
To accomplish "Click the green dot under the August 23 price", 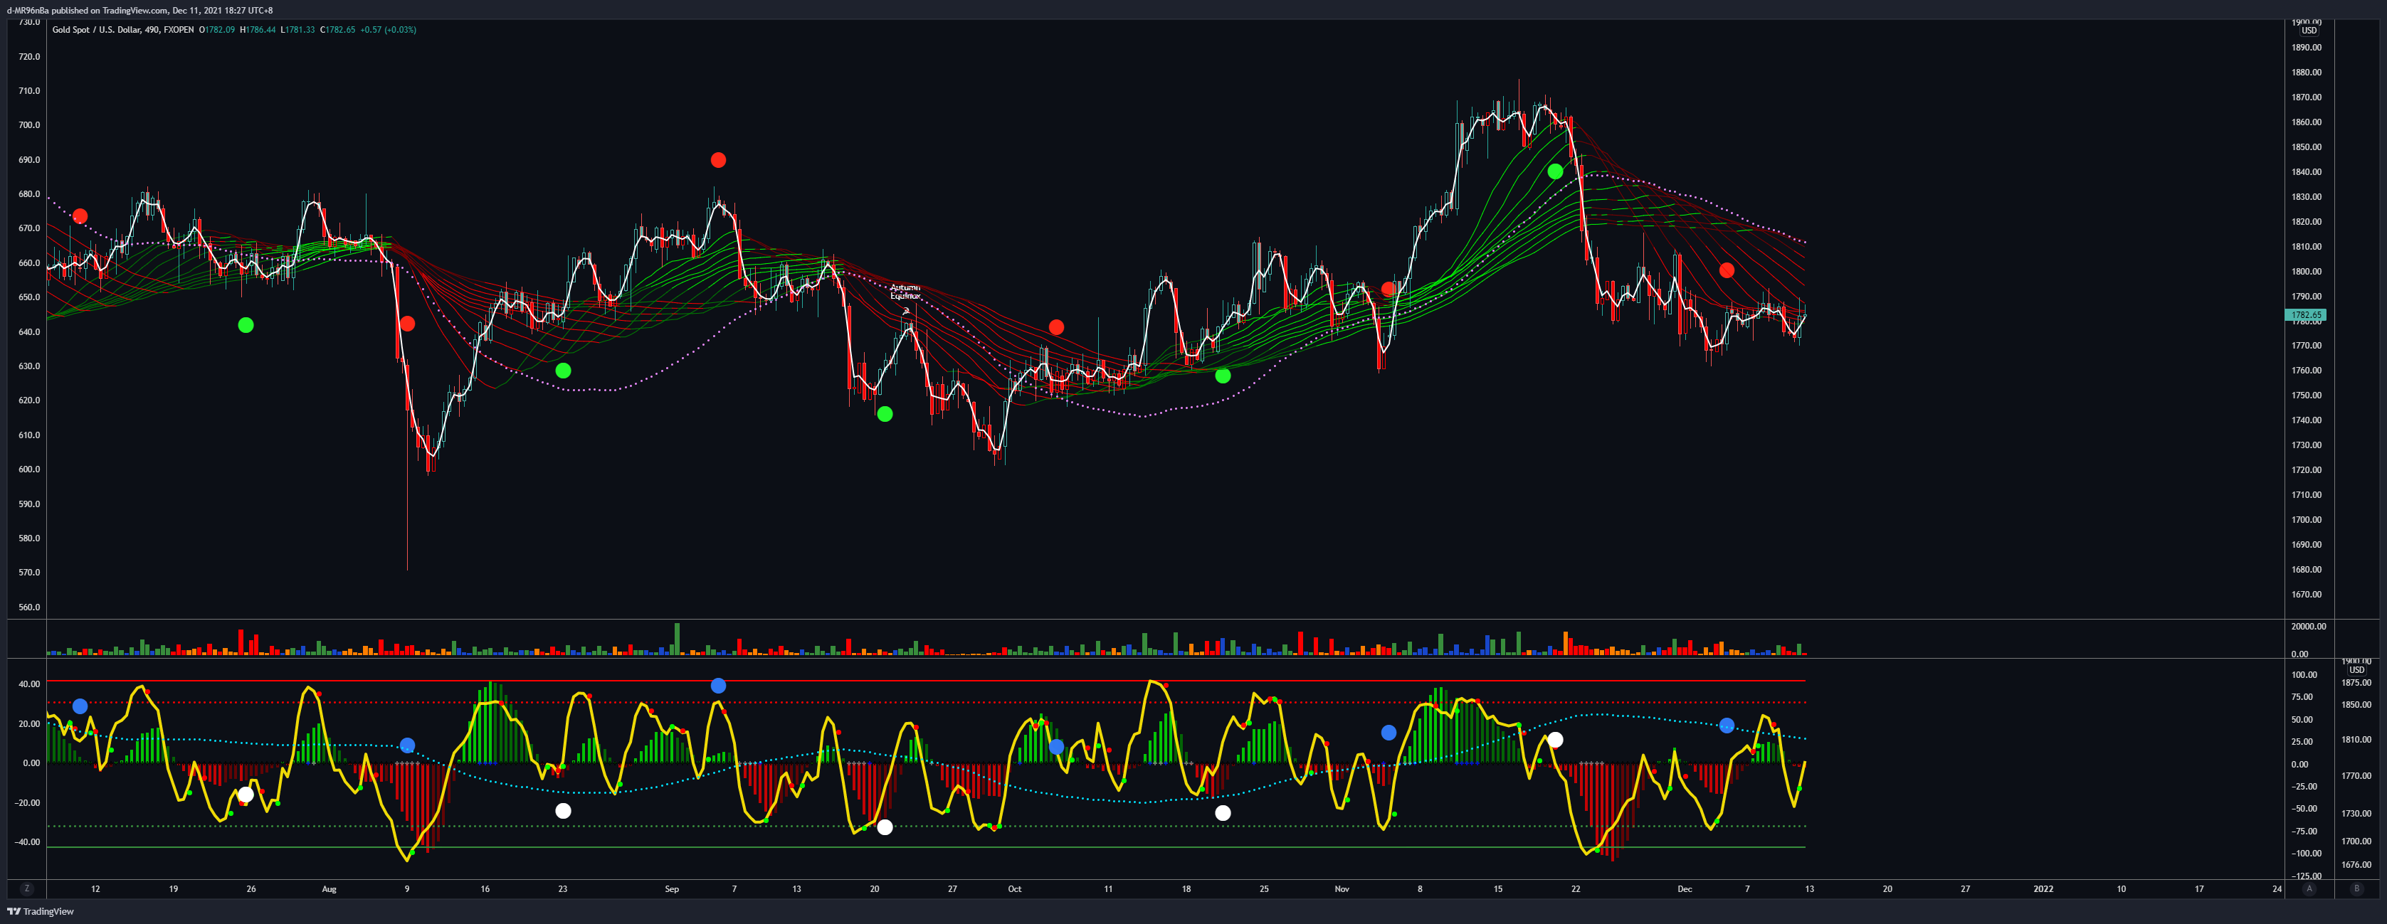I will 564,371.
